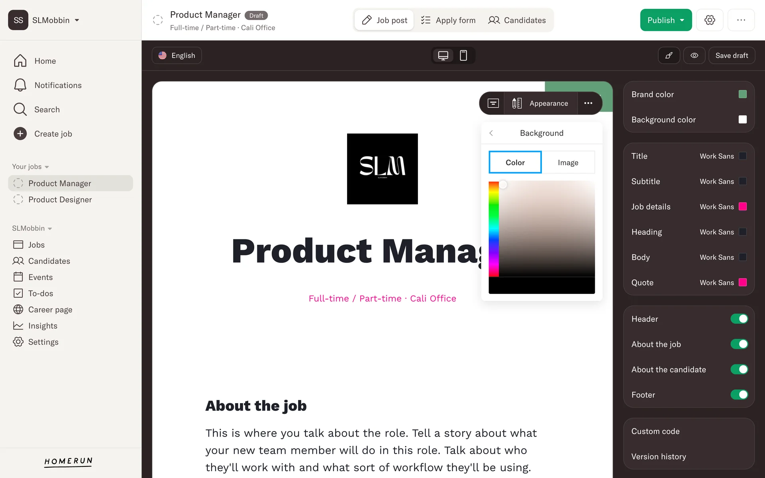
Task: Collapse the Your jobs section
Action: pos(30,167)
